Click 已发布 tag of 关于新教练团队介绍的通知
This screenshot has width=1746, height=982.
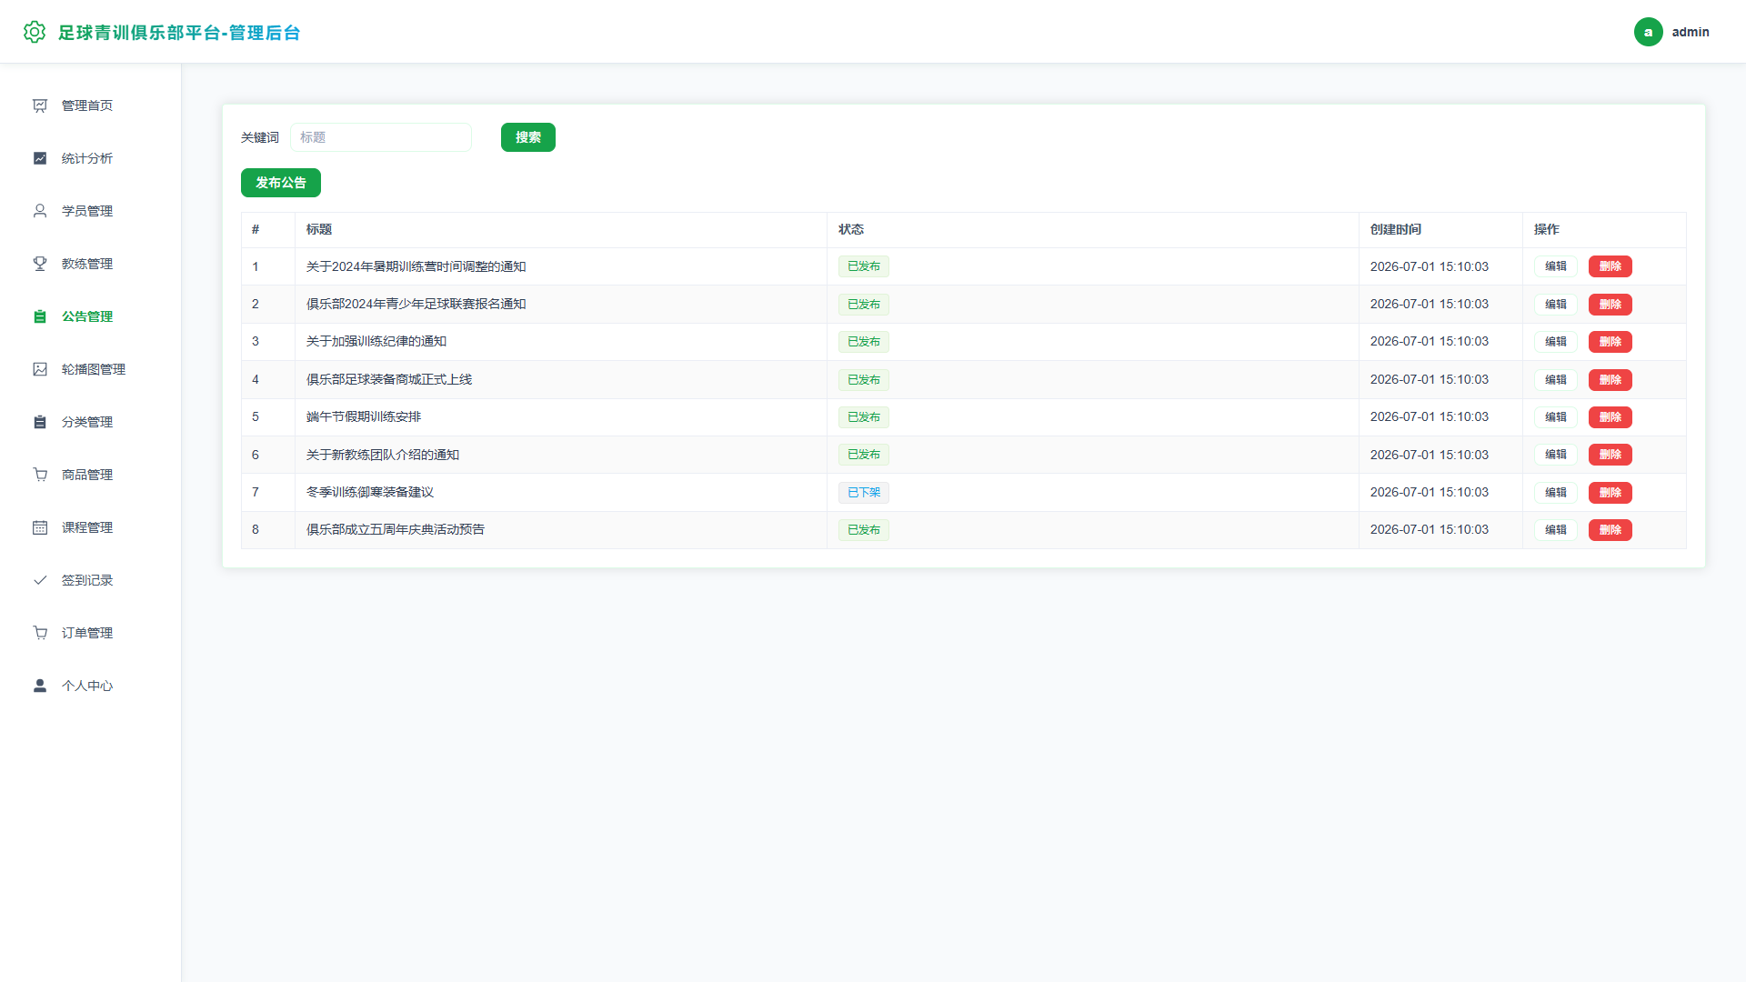863,455
